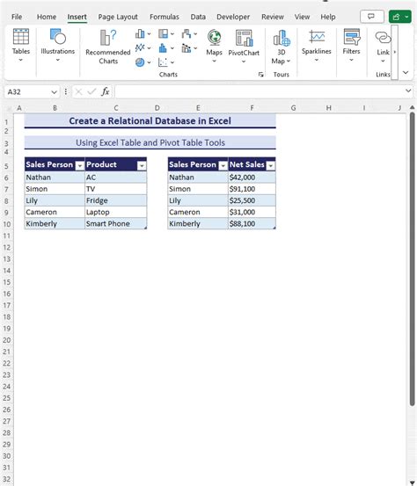Open the Sparklines group
417x486 pixels.
pos(317,46)
